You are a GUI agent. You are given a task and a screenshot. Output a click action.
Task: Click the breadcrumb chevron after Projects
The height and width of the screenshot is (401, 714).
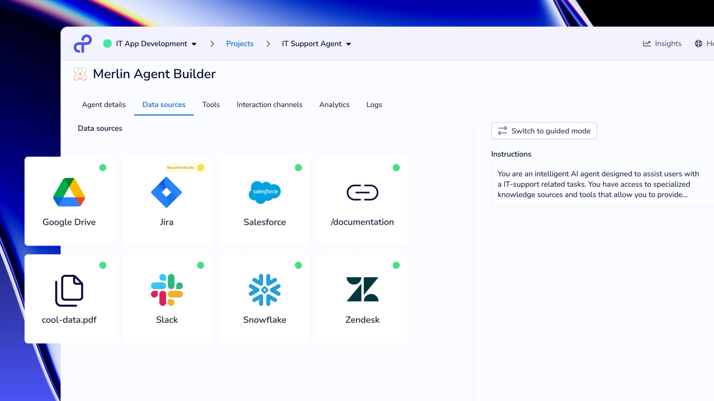(268, 44)
